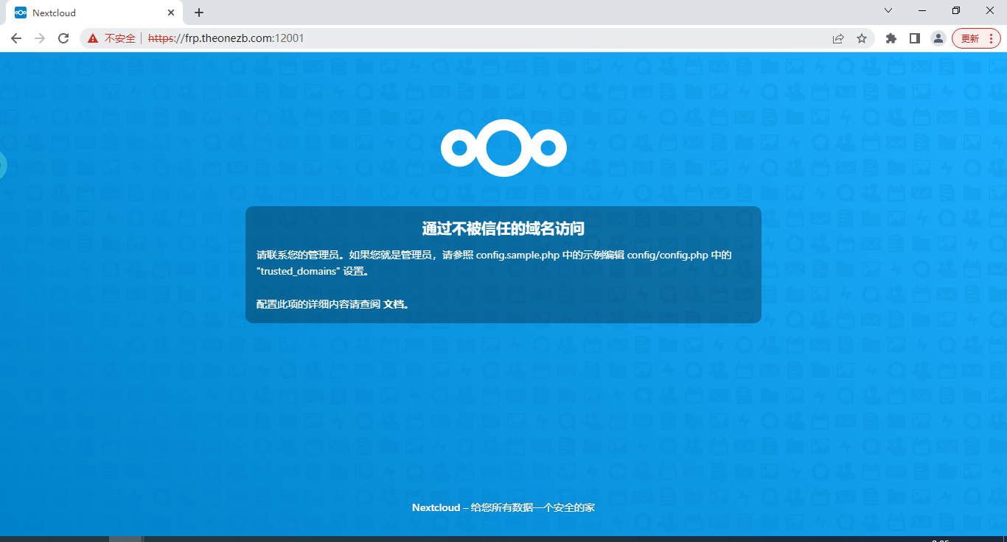Click the Nextcloud favicon in the tab
Screen dimensions: 1007x542
[21, 13]
